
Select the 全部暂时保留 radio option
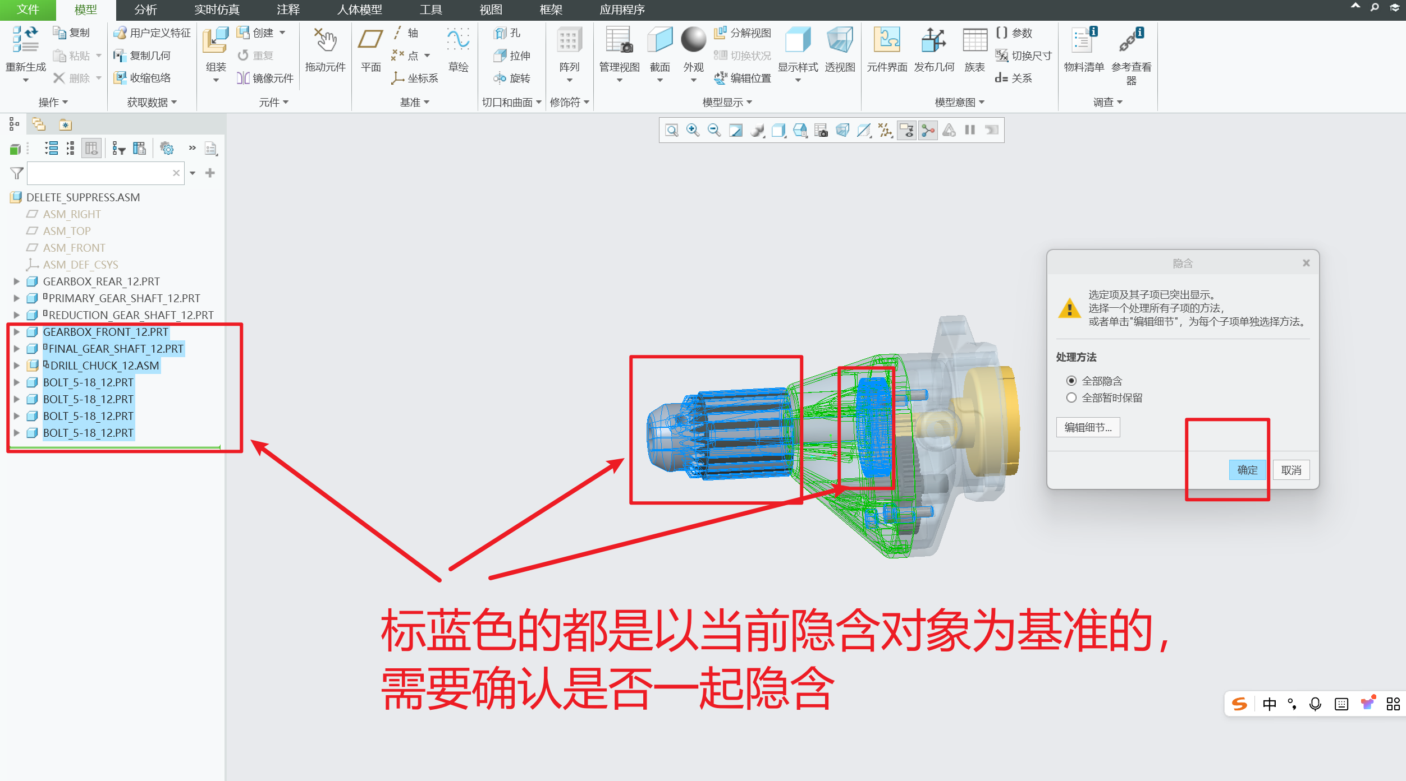click(1071, 398)
